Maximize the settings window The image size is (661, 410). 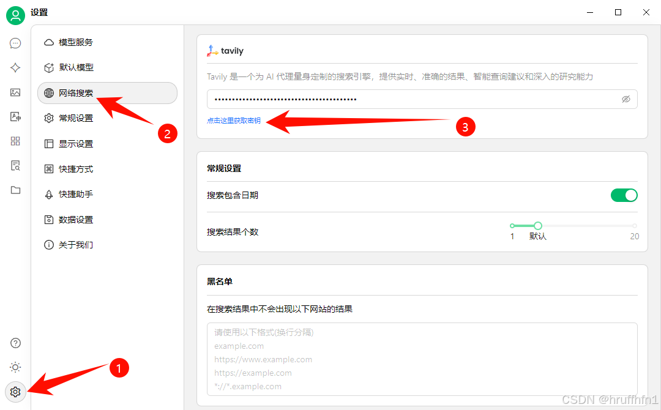pos(618,12)
